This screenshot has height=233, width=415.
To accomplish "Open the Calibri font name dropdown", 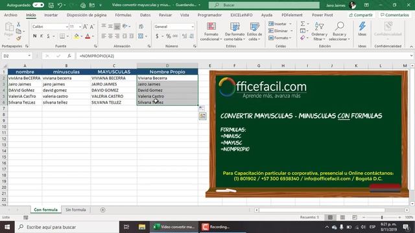I will point(67,27).
